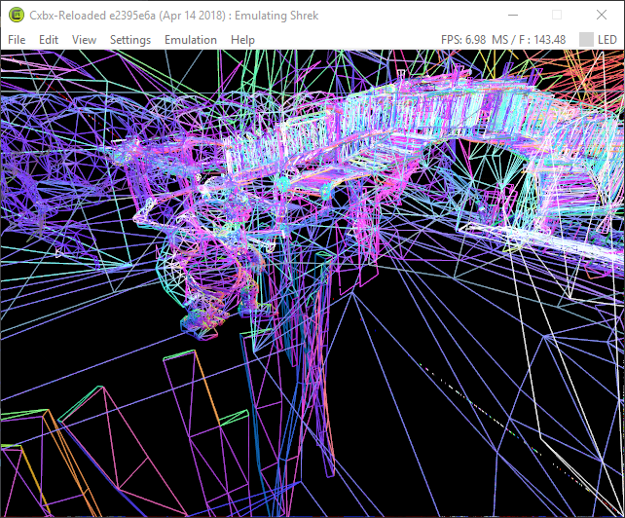Open the View menu
The height and width of the screenshot is (518, 625).
pos(84,40)
